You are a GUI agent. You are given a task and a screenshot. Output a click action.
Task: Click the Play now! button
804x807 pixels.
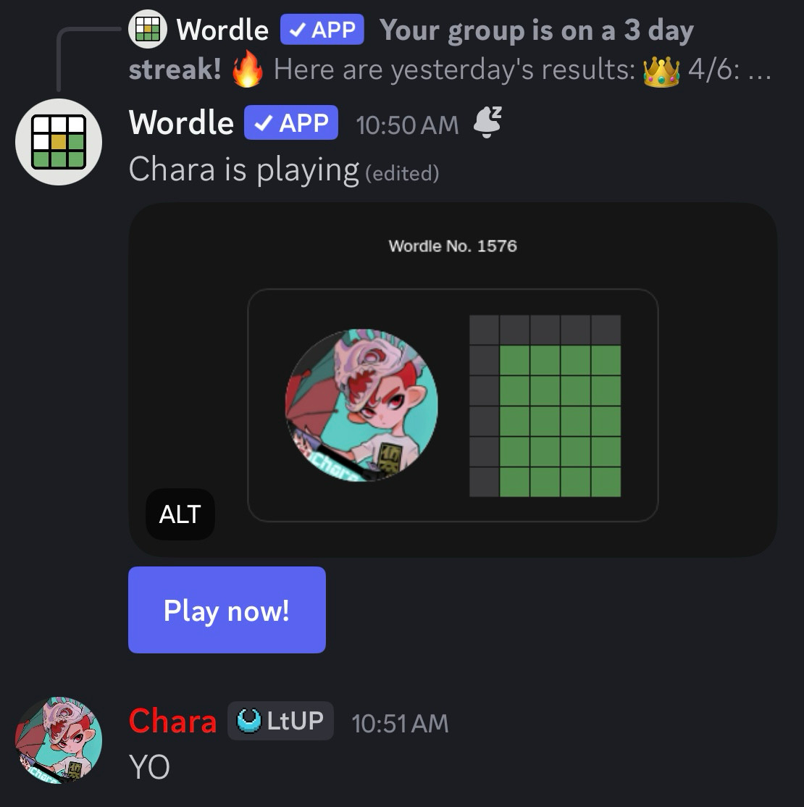coord(227,610)
